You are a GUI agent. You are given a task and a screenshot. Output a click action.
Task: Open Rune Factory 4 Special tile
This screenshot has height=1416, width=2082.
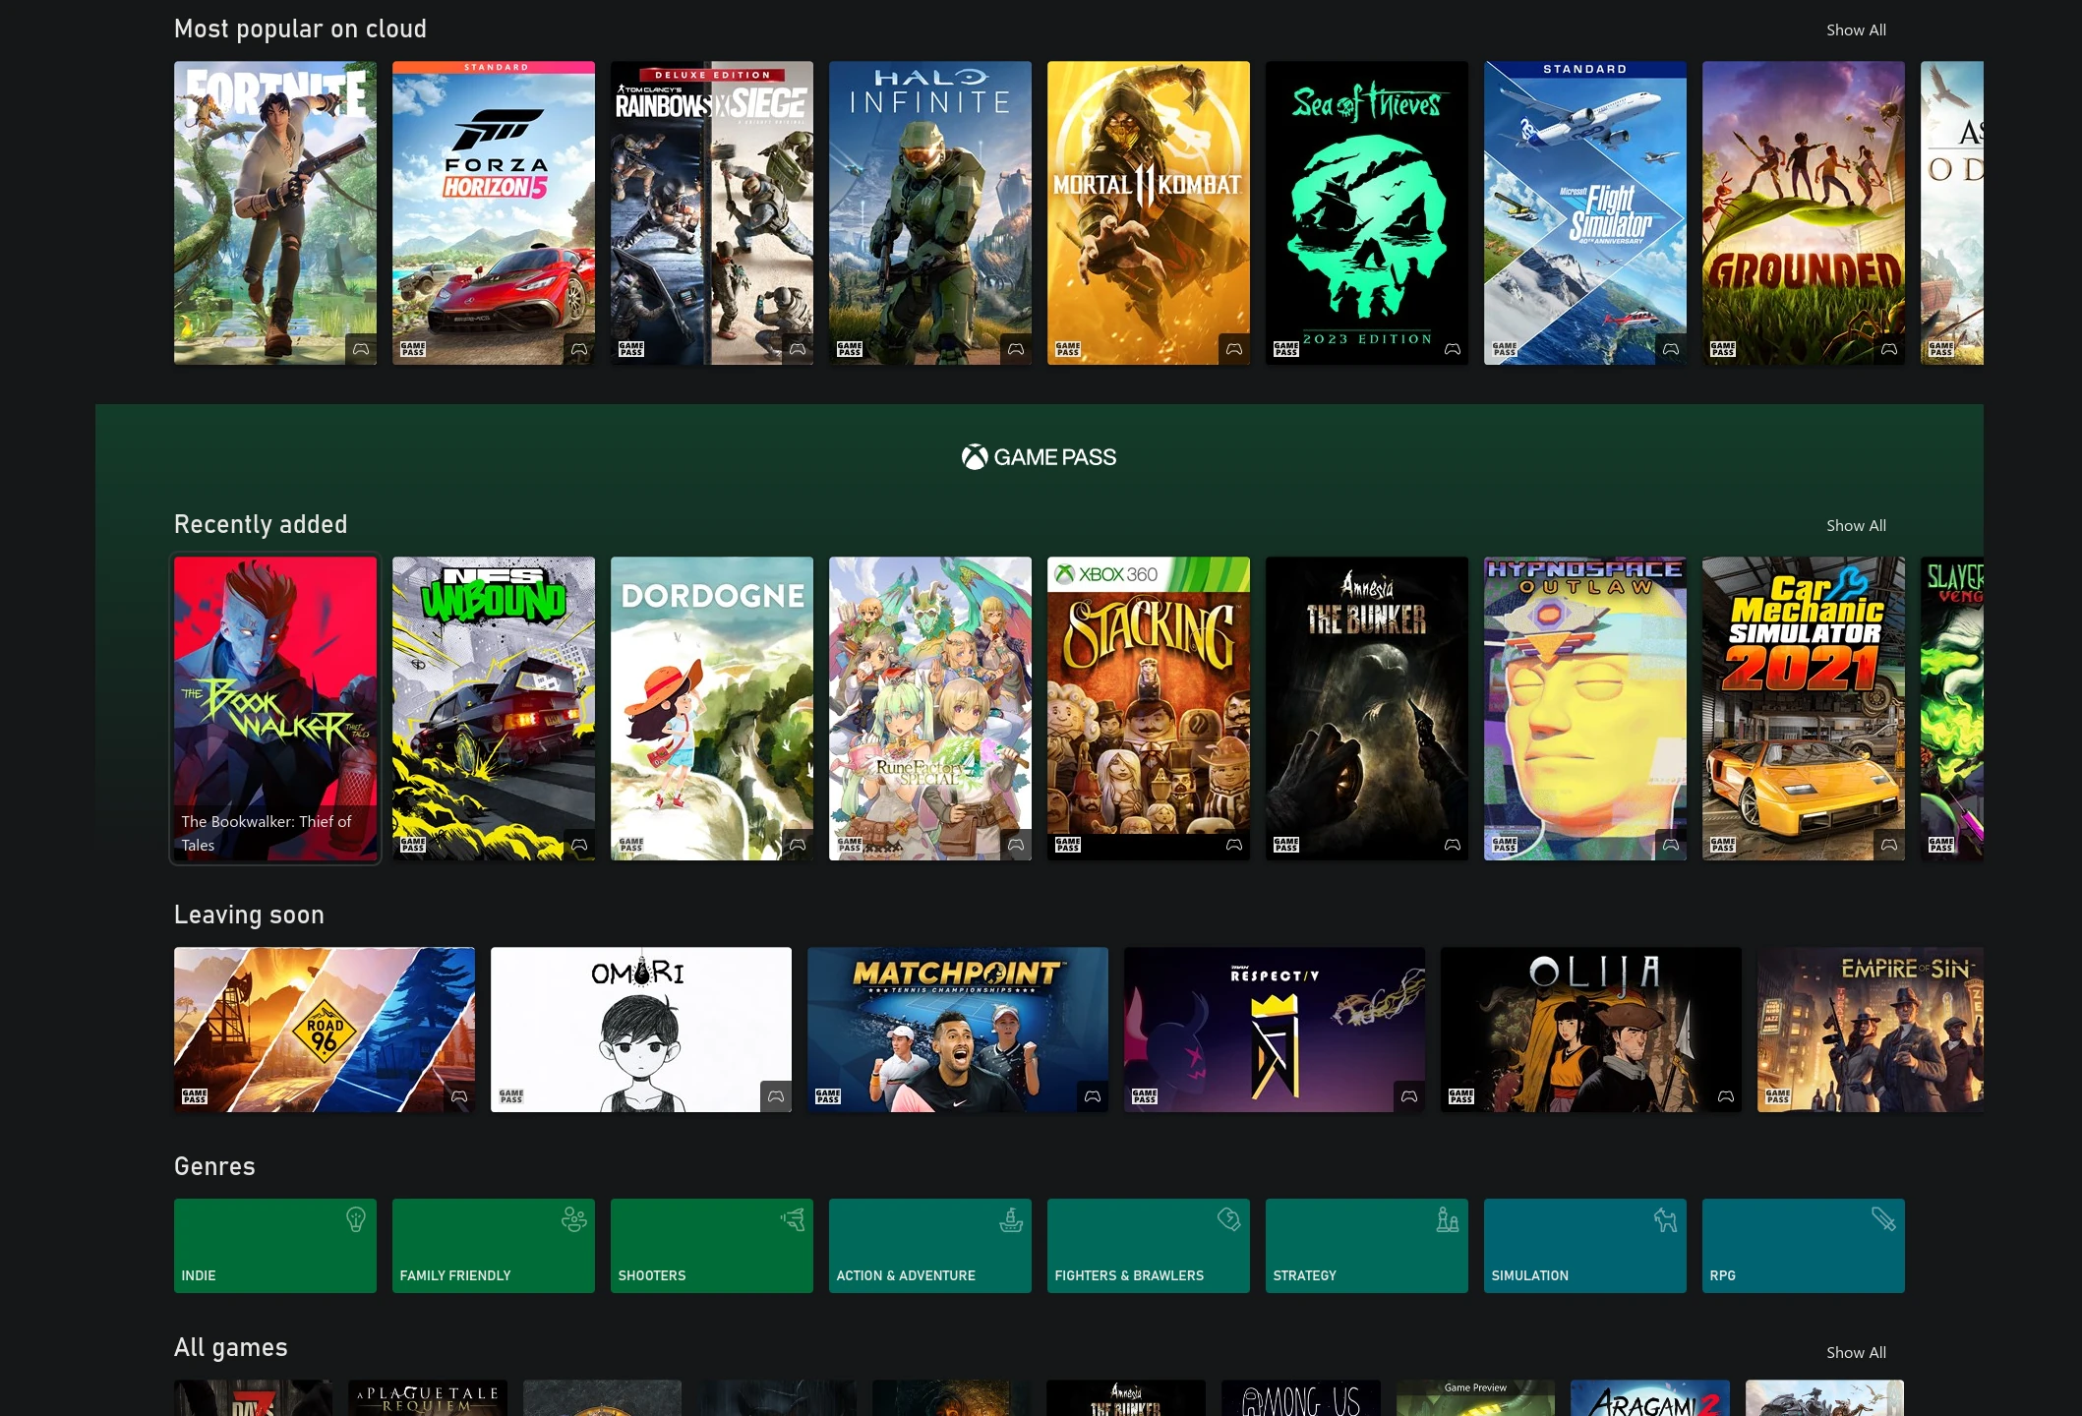930,709
